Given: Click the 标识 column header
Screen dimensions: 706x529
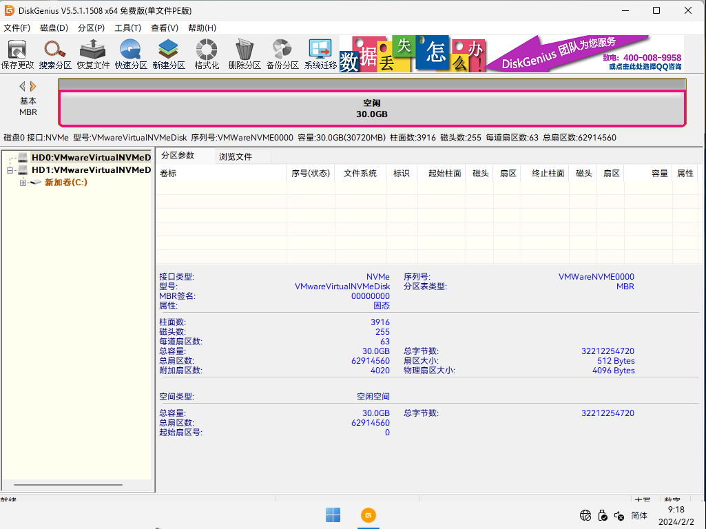Looking at the screenshot, I should click(402, 174).
